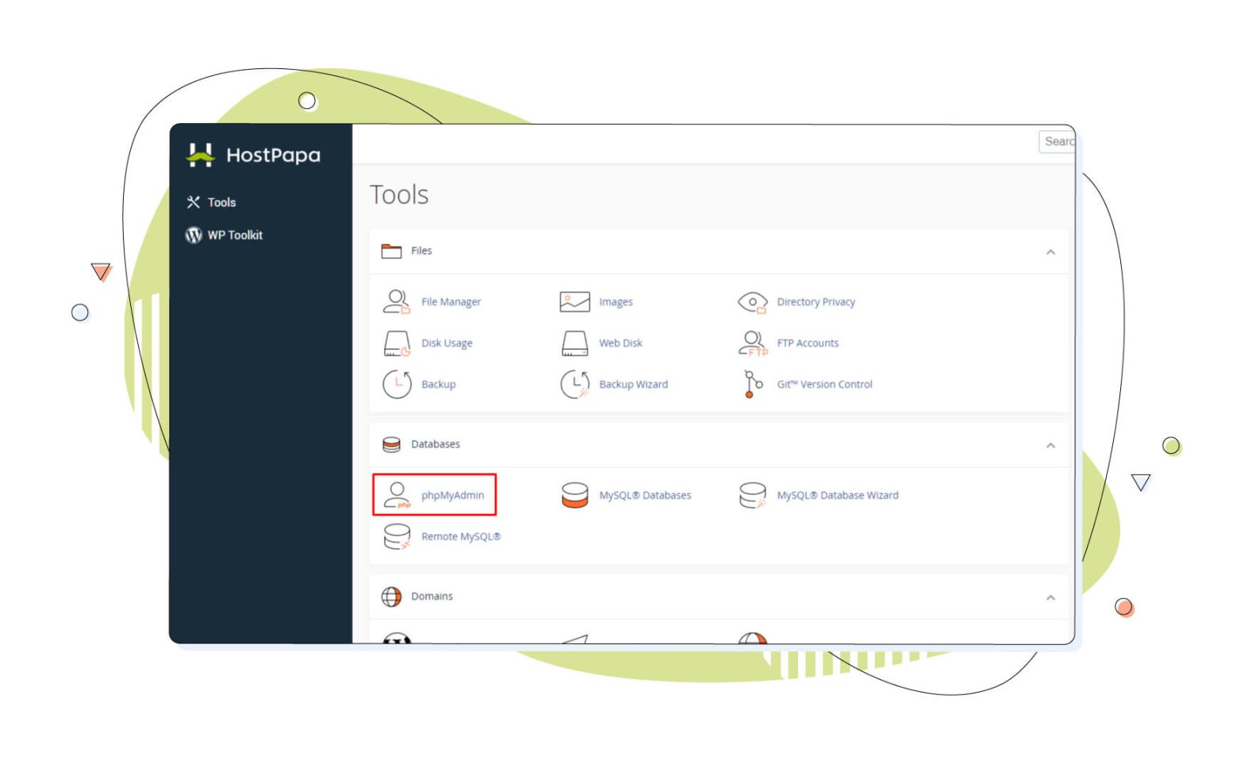Open the Web Disk icon
Viewport: 1244px width, 768px height.
(574, 344)
